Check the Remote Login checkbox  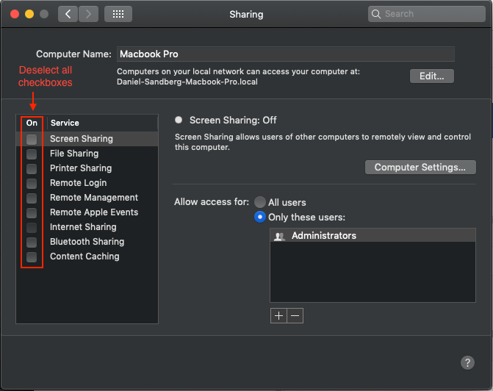[32, 183]
